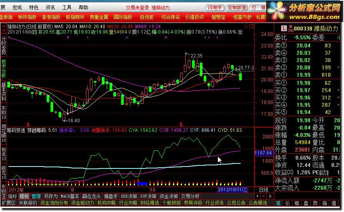Click the red up arrow above the side tabs

[x=4, y=27]
